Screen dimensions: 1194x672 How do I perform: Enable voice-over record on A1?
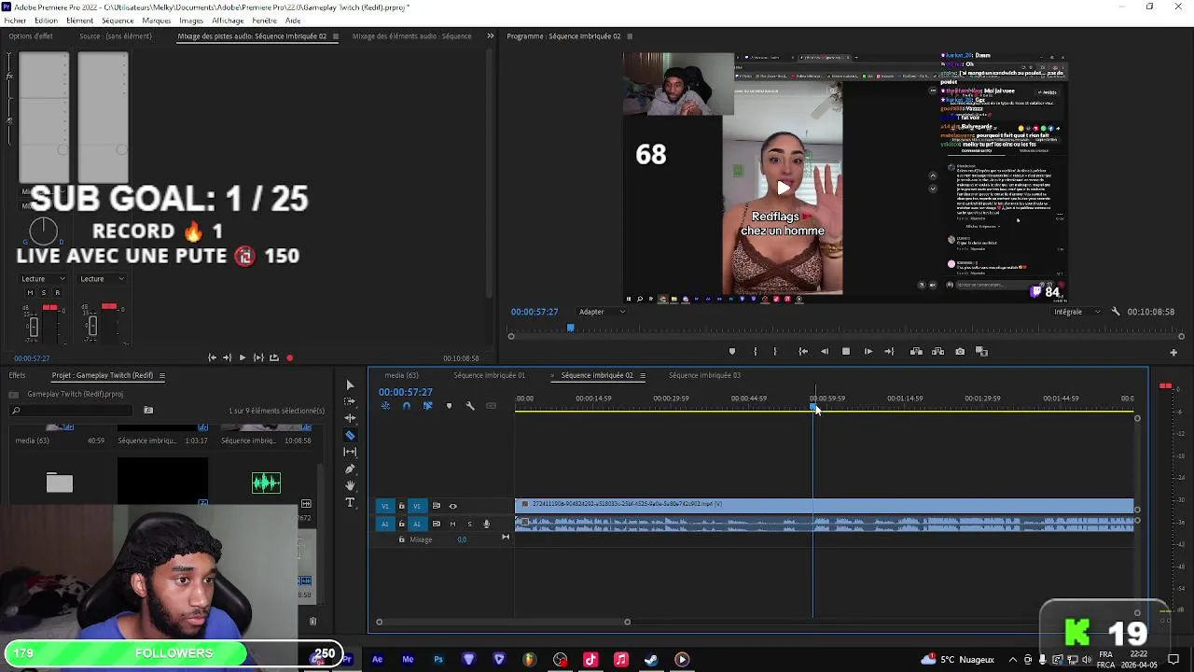[486, 524]
